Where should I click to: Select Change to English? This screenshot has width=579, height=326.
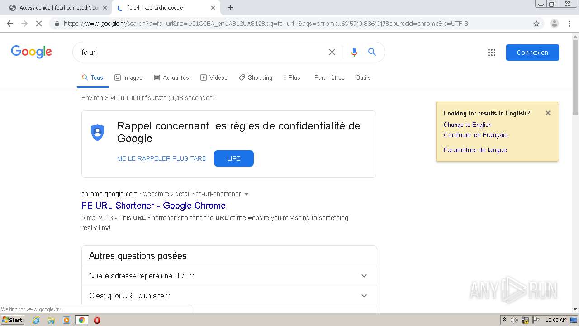[x=468, y=125]
